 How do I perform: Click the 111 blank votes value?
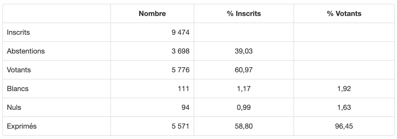click(x=184, y=89)
